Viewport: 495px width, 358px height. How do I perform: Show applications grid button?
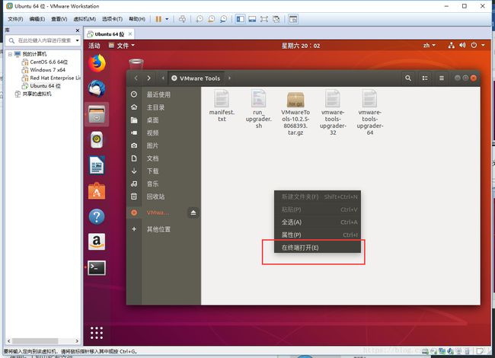click(97, 333)
